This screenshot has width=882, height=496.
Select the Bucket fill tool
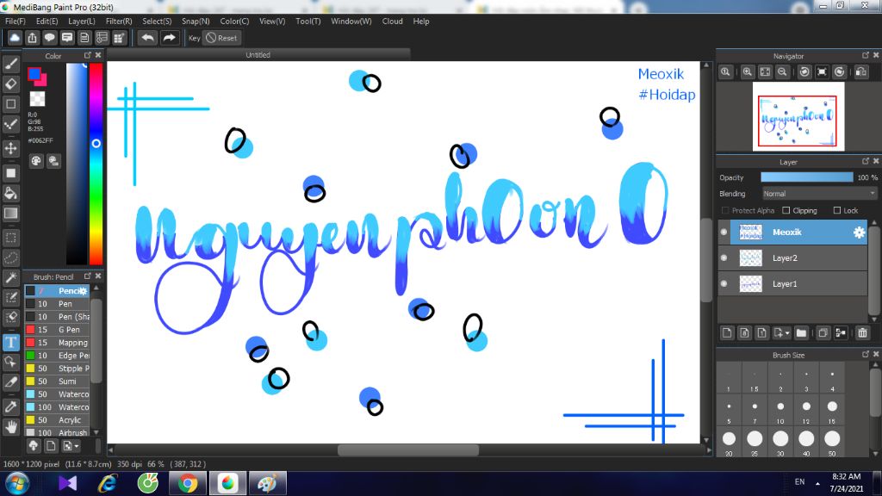click(x=10, y=194)
